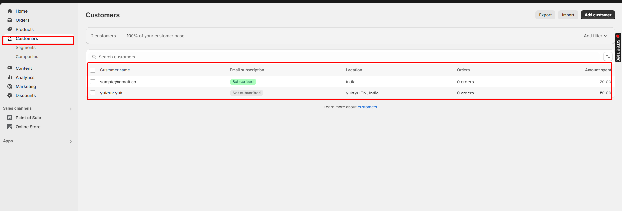Click the Subscribed badge
The width and height of the screenshot is (622, 211).
243,82
